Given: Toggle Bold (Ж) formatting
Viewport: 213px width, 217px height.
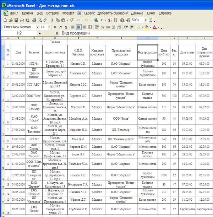Looking at the screenshot, I should click(55, 27).
